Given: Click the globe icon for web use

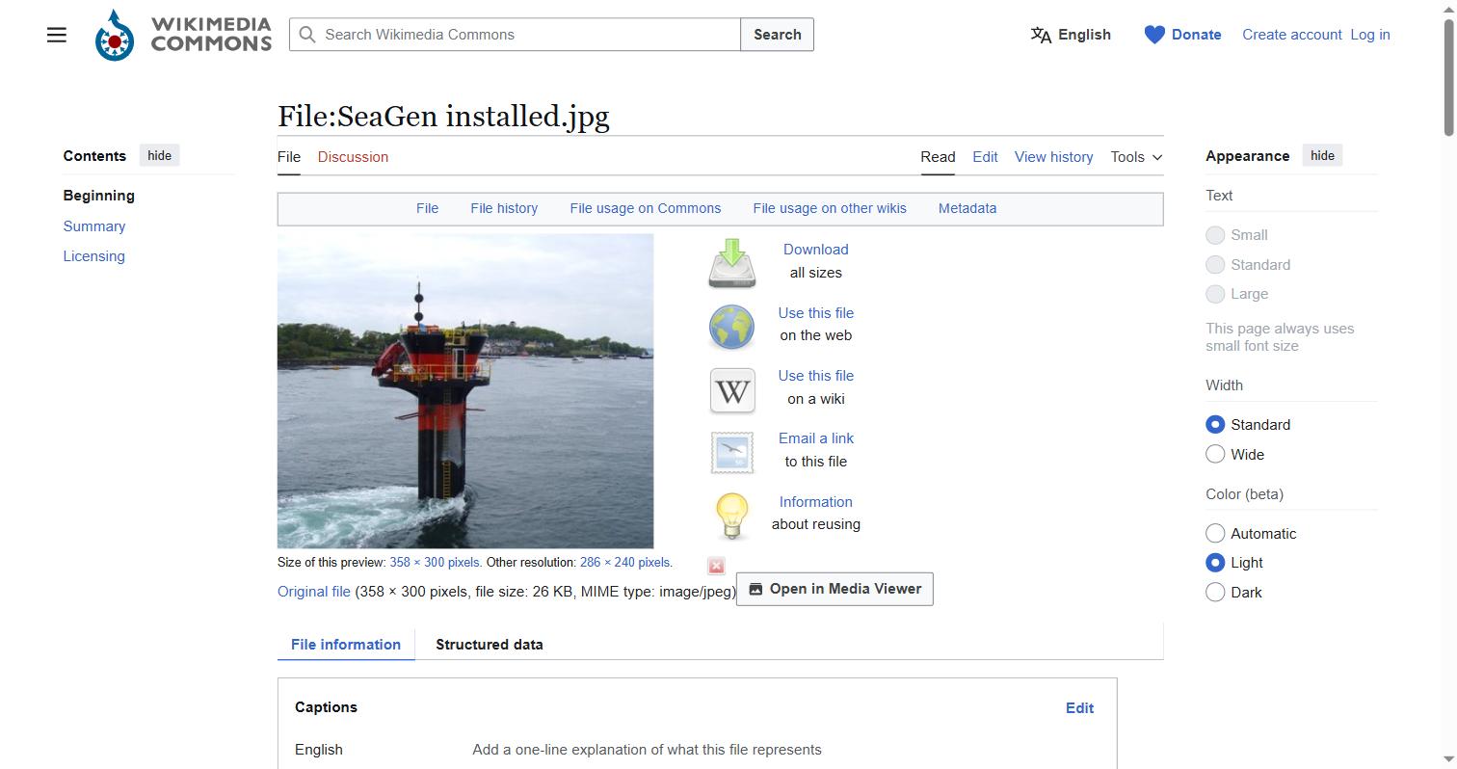Looking at the screenshot, I should click(x=732, y=326).
